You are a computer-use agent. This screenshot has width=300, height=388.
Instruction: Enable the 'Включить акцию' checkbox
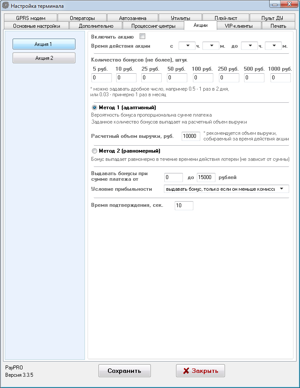coord(142,36)
